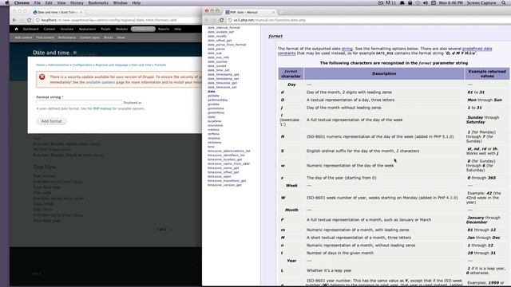The image size is (511, 287).
Task: Open the Help menu in macOS menu bar
Action: [x=137, y=3]
